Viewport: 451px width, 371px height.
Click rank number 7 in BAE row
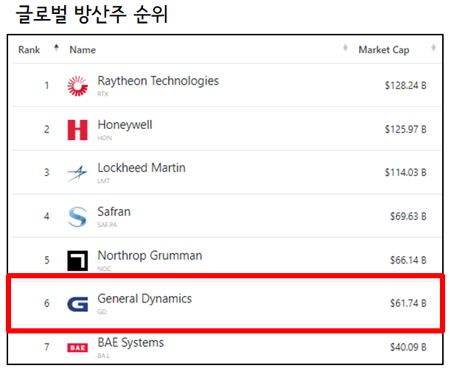point(46,347)
